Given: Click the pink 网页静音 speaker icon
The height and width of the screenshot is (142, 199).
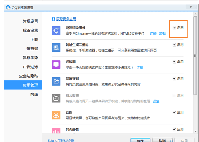Looking at the screenshot, I should coord(56,131).
